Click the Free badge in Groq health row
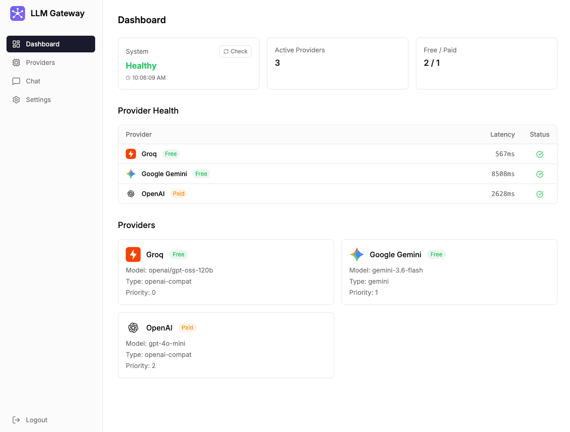The height and width of the screenshot is (432, 570). (x=171, y=154)
